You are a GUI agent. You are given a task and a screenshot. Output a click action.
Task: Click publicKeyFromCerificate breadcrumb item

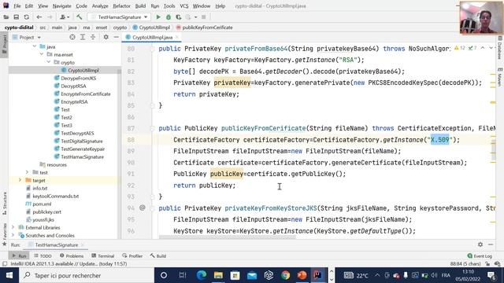(205, 28)
